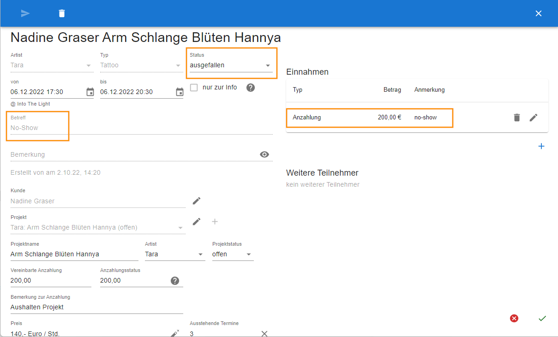Click the 'bis' date-time field

coord(137,92)
